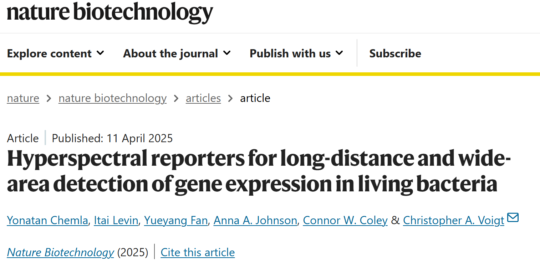Expand the Explore content menu
The height and width of the screenshot is (263, 540).
click(56, 53)
